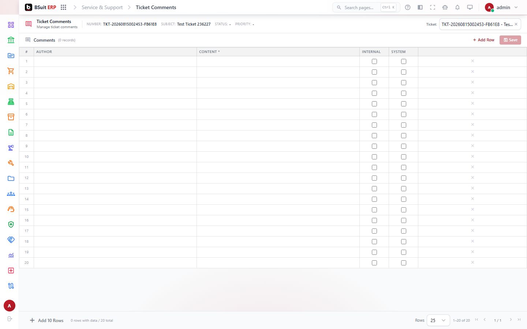This screenshot has width=527, height=329.
Task: Click Add 10 Rows button
Action: (47, 320)
